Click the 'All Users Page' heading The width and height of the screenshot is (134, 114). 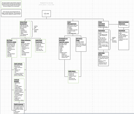tap(79, 40)
